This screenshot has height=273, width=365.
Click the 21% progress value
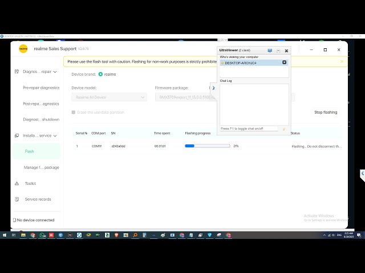click(x=236, y=146)
